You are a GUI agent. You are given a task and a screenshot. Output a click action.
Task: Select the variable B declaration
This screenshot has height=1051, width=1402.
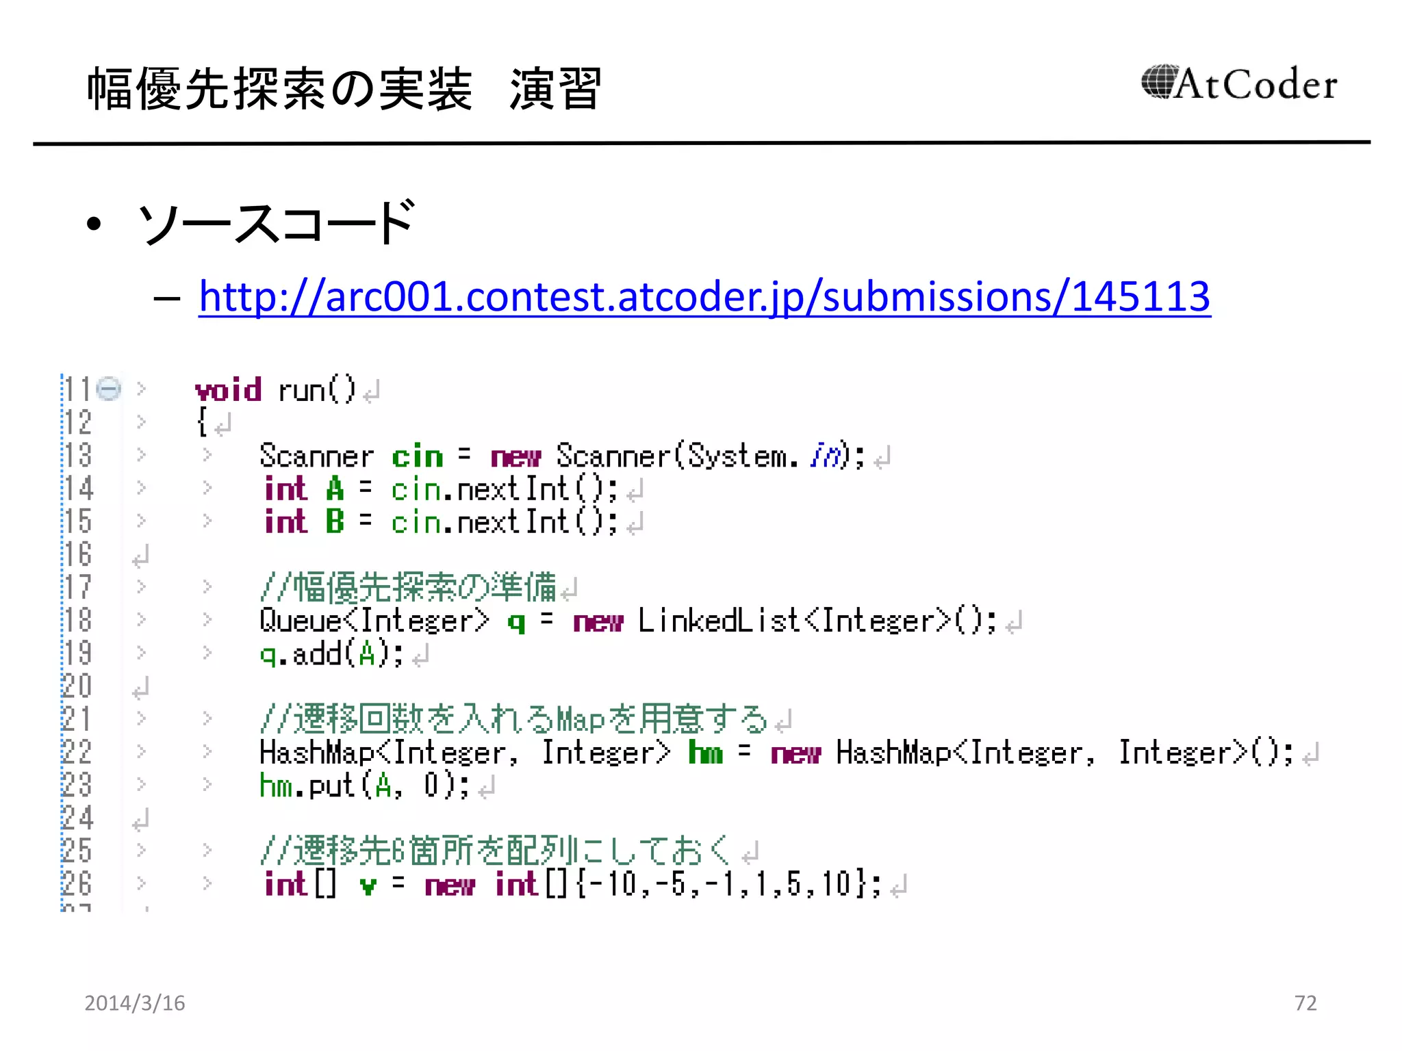coord(335,522)
